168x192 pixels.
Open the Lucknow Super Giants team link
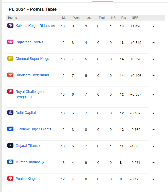pos(33,129)
